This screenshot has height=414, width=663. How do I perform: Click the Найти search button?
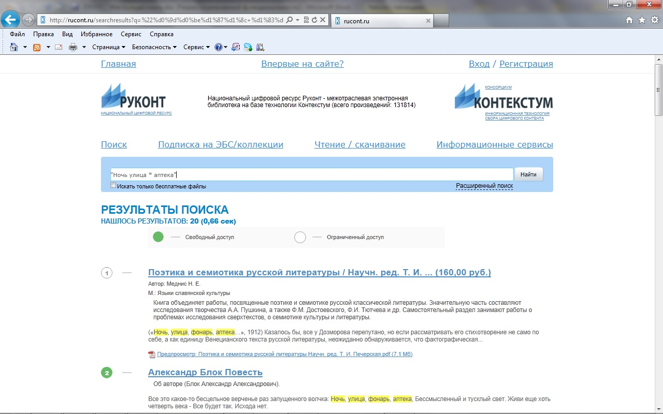click(528, 174)
